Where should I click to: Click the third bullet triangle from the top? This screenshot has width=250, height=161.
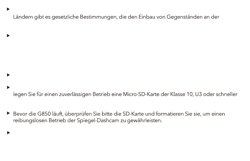pyautogui.click(x=8, y=75)
